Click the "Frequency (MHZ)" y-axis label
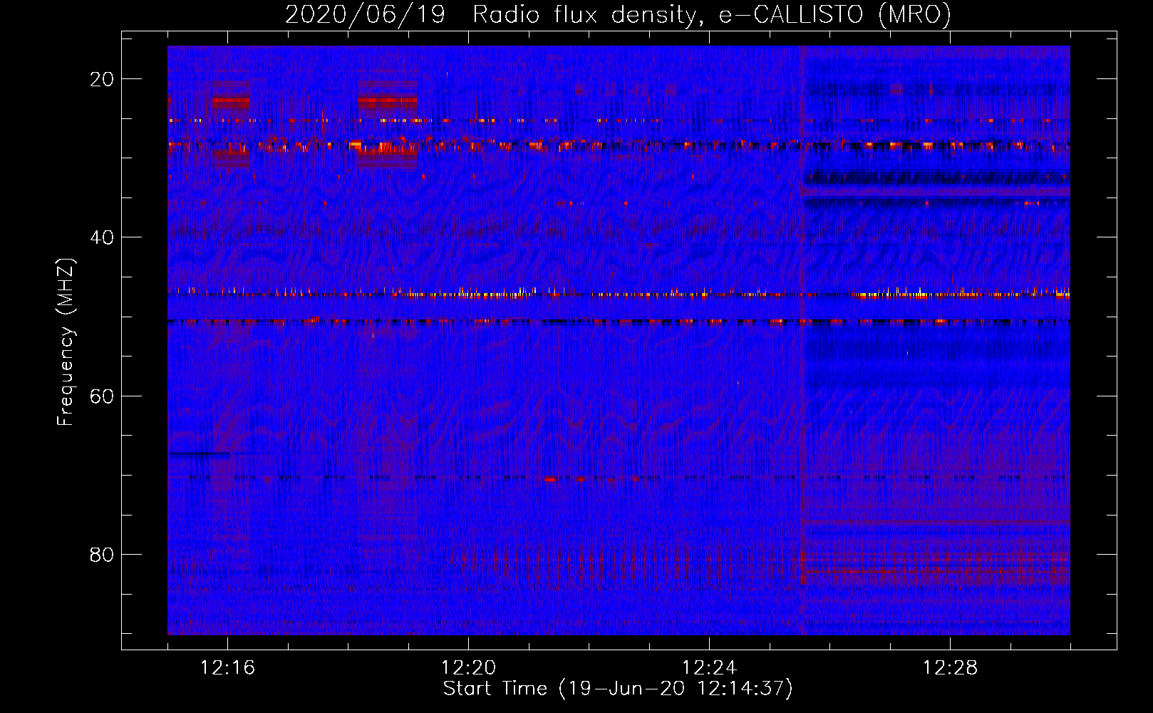 click(x=66, y=342)
